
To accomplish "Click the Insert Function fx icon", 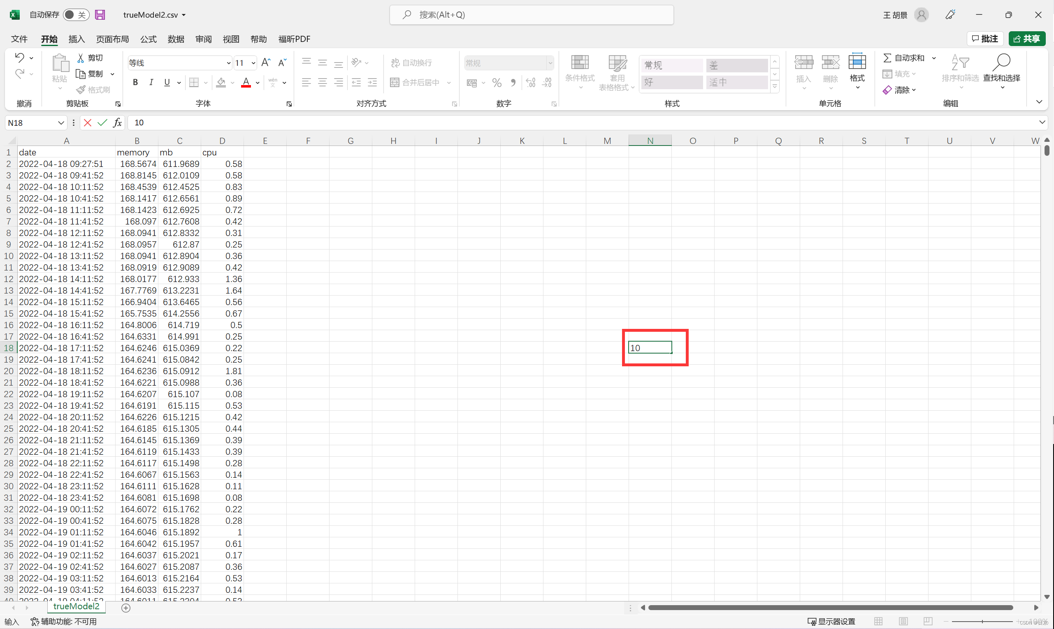I will 118,123.
